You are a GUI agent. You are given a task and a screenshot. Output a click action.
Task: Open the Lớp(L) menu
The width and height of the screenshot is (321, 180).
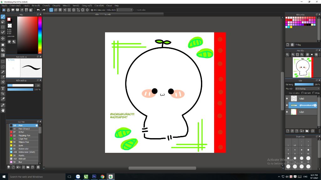point(26,6)
